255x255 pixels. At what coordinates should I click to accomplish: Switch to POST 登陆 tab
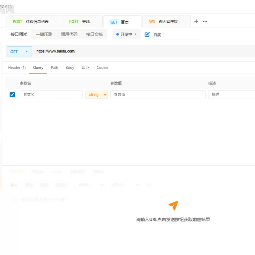coord(82,21)
